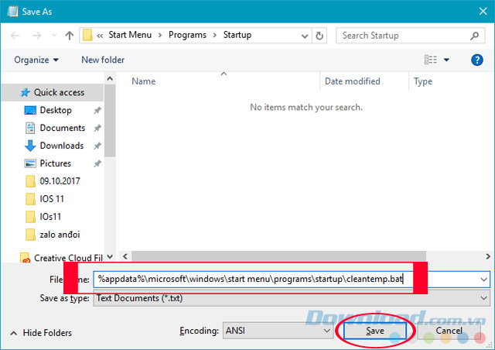Expand the address bar history dropdown
The image size is (495, 350).
point(305,36)
